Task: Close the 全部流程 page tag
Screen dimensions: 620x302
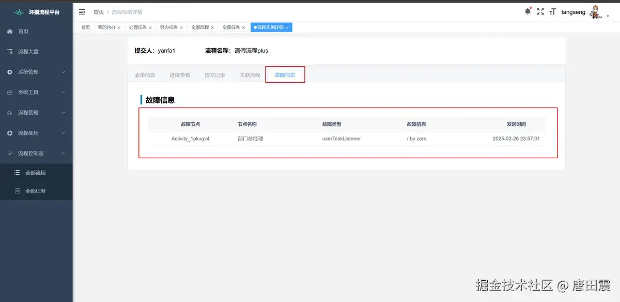Action: pyautogui.click(x=212, y=27)
